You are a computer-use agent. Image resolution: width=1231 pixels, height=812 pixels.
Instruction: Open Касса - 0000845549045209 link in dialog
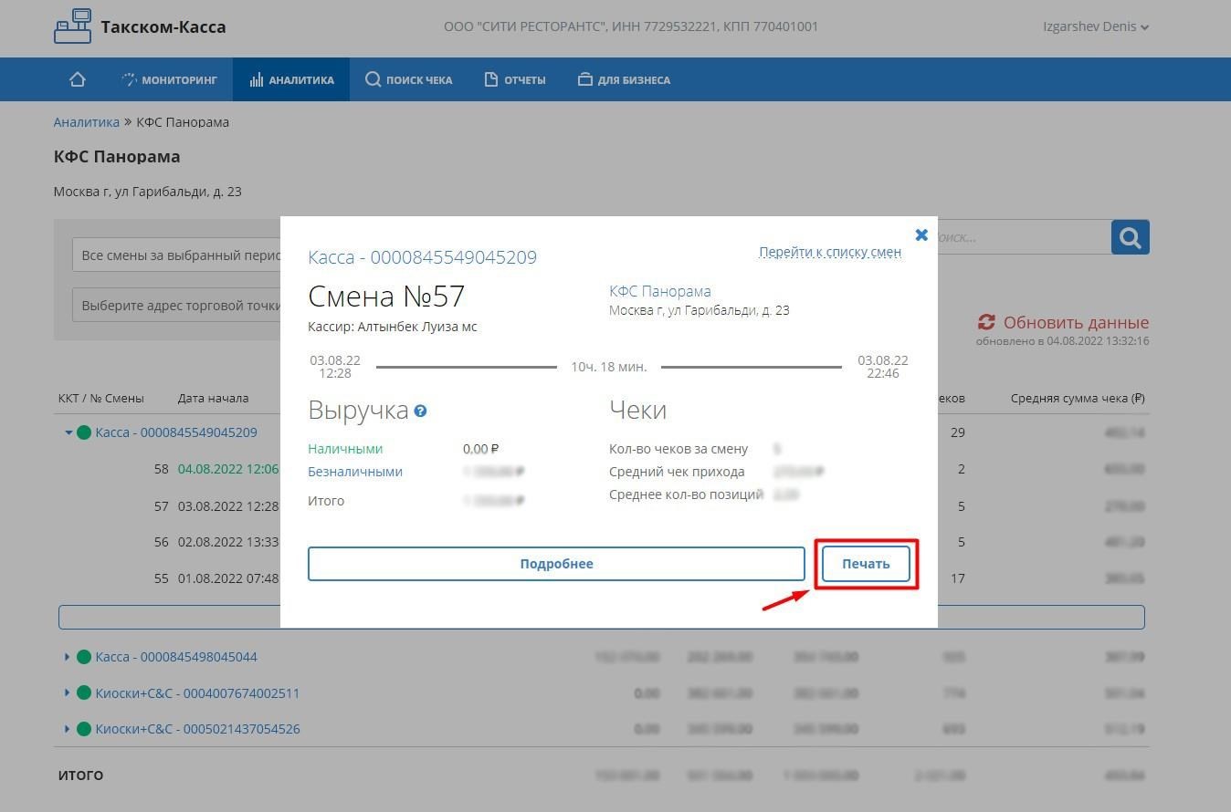pos(422,257)
